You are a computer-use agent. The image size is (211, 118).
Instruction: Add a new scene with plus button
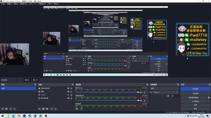2,109
